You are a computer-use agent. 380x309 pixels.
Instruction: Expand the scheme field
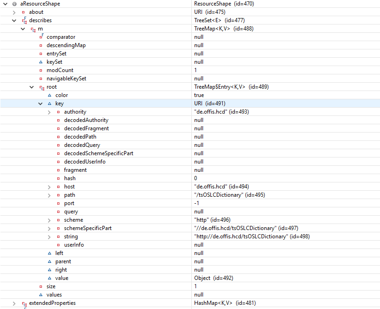[49, 220]
